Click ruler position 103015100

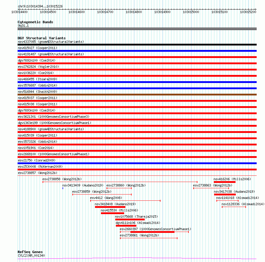click(x=219, y=12)
